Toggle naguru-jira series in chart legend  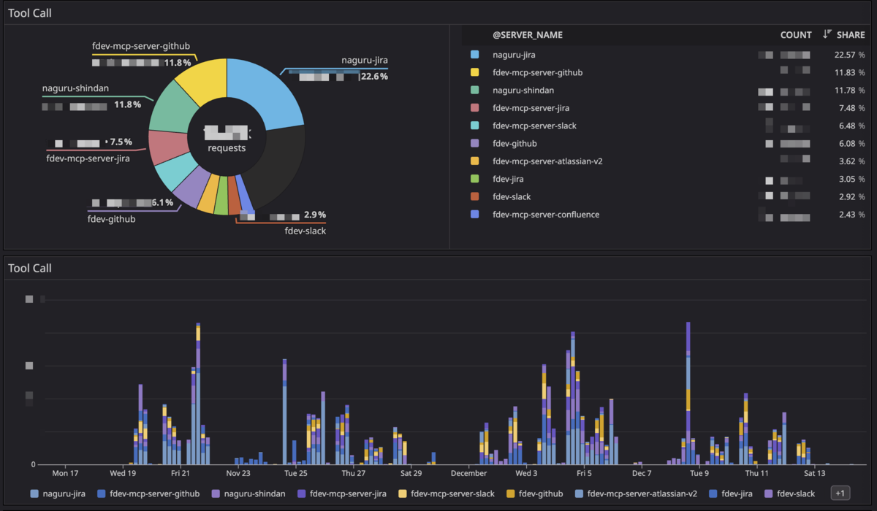pyautogui.click(x=57, y=494)
